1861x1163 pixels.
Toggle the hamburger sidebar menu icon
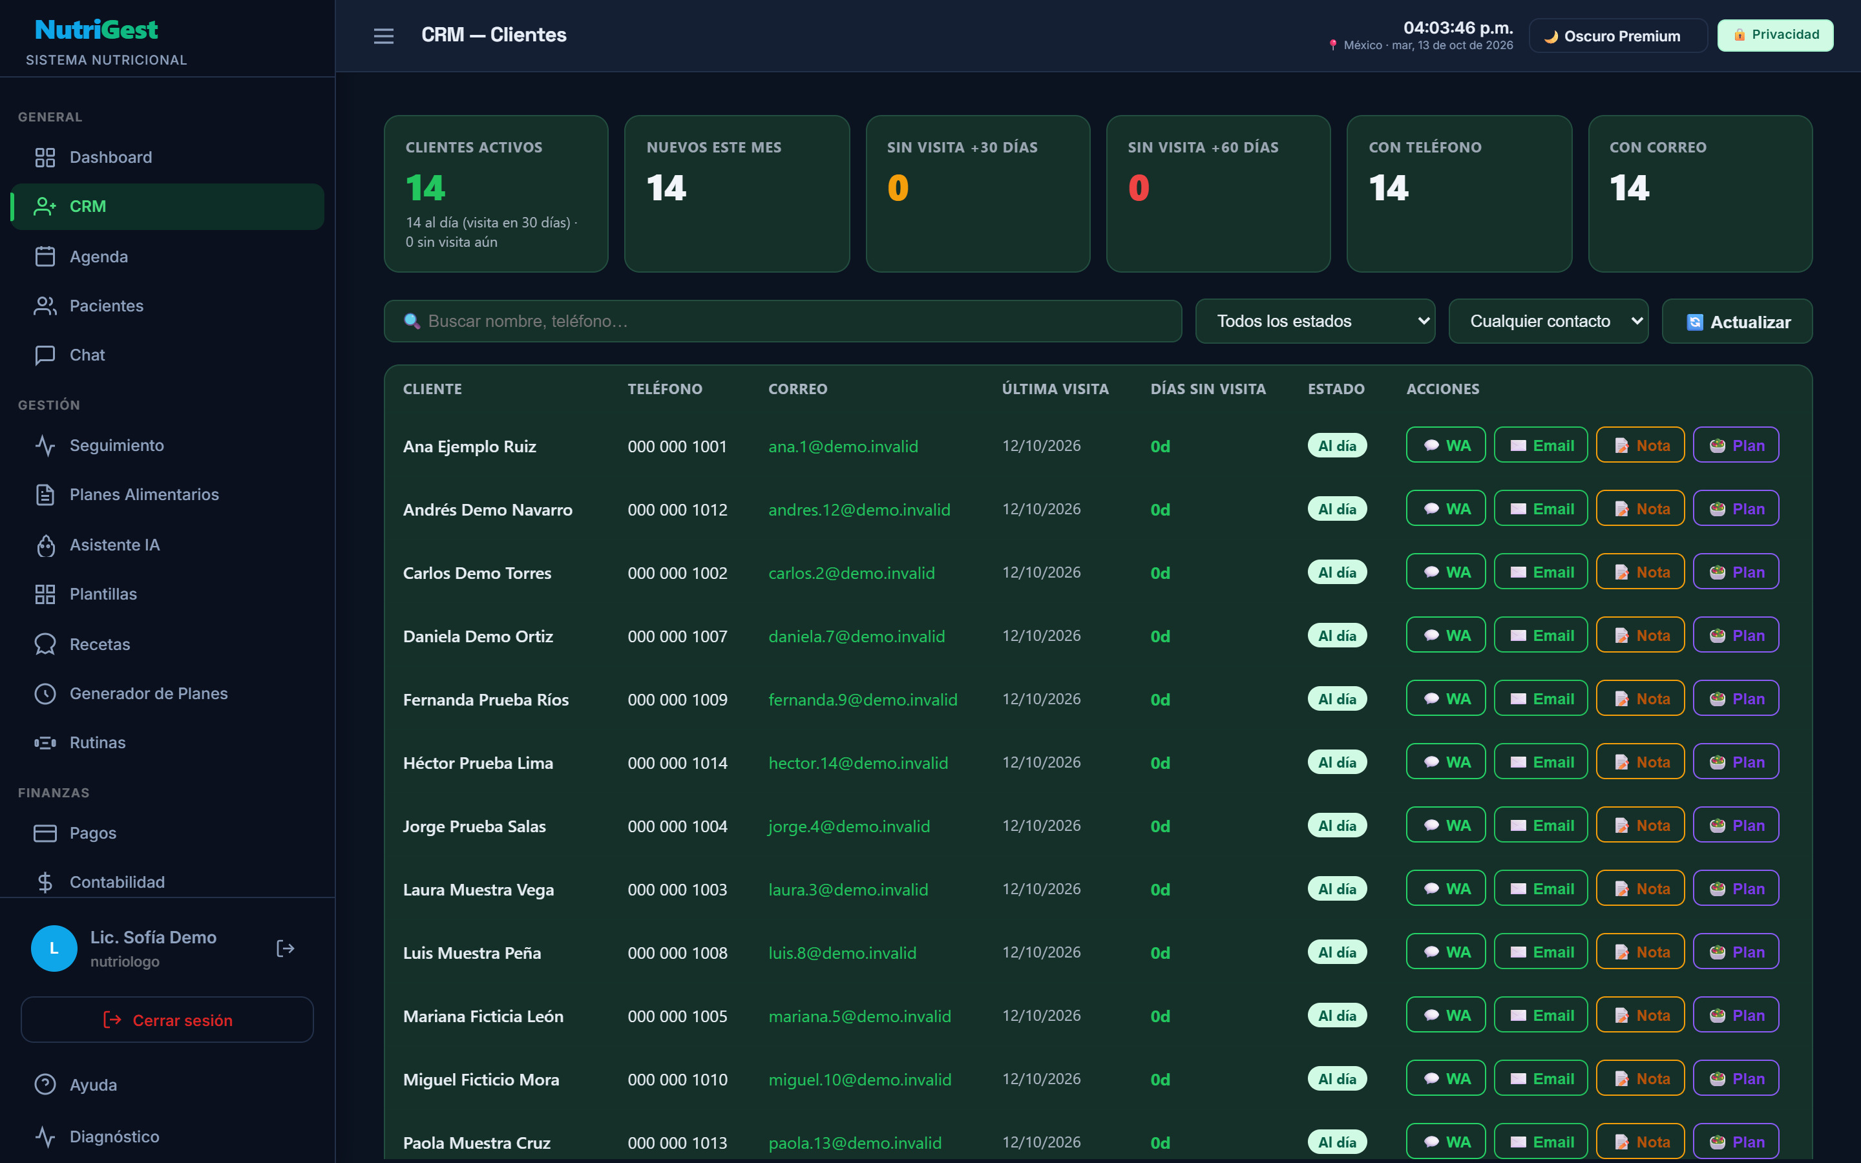tap(383, 36)
